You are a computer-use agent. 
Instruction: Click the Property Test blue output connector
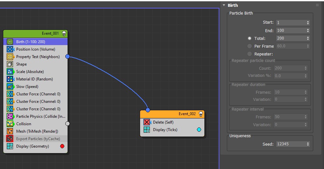[x=68, y=56]
